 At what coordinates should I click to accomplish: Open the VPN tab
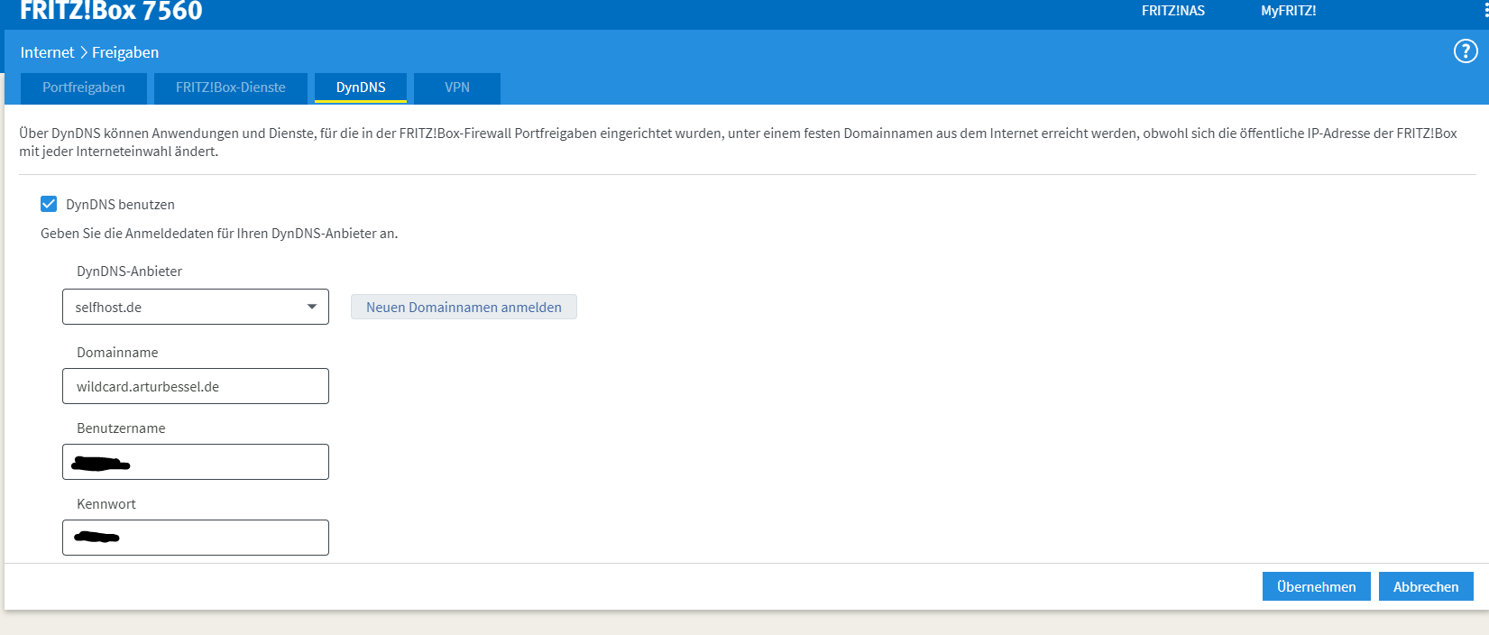(x=457, y=87)
